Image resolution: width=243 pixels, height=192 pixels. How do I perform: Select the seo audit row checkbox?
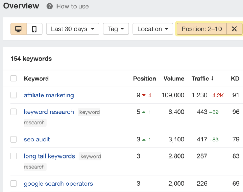13,139
